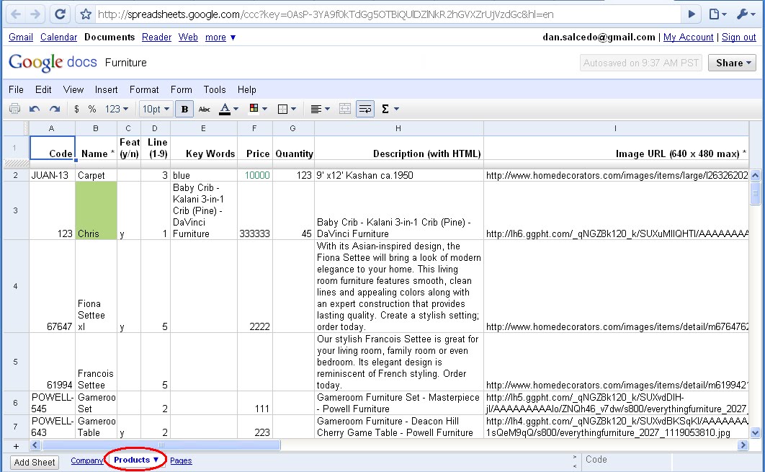Click the horizontal scrollbar left arrow

pos(35,445)
